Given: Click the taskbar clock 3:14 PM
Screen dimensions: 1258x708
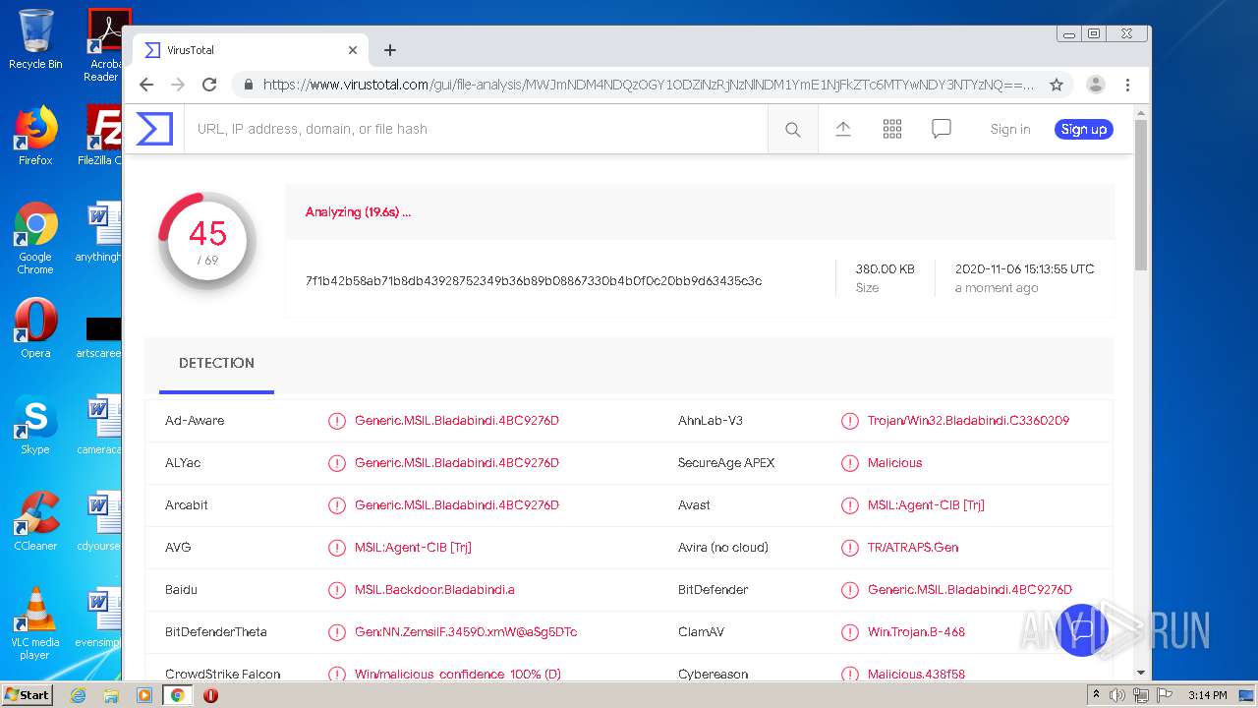Looking at the screenshot, I should pyautogui.click(x=1207, y=695).
